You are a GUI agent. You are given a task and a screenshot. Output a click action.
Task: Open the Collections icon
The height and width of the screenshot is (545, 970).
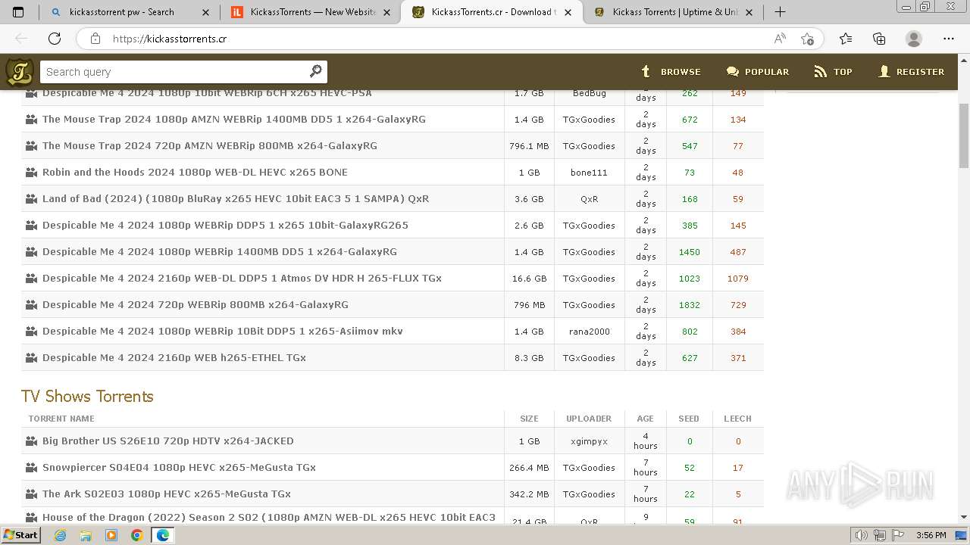[x=879, y=39]
